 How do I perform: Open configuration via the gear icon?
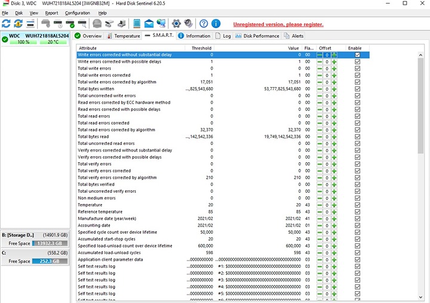[176, 24]
